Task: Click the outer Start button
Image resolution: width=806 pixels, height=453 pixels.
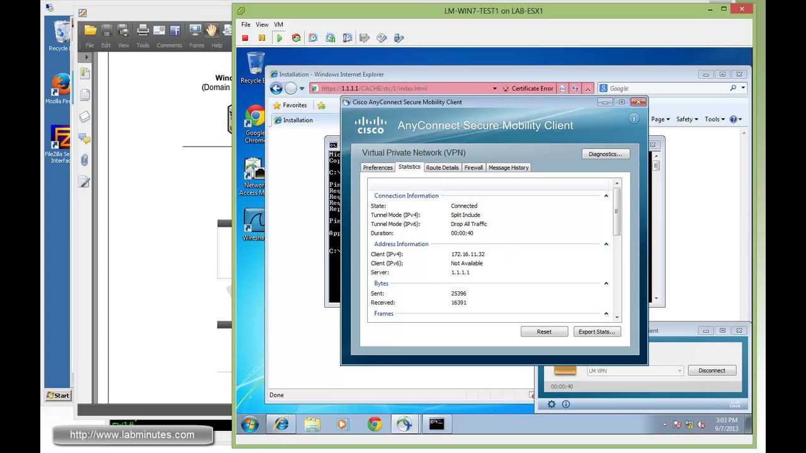Action: [x=58, y=395]
